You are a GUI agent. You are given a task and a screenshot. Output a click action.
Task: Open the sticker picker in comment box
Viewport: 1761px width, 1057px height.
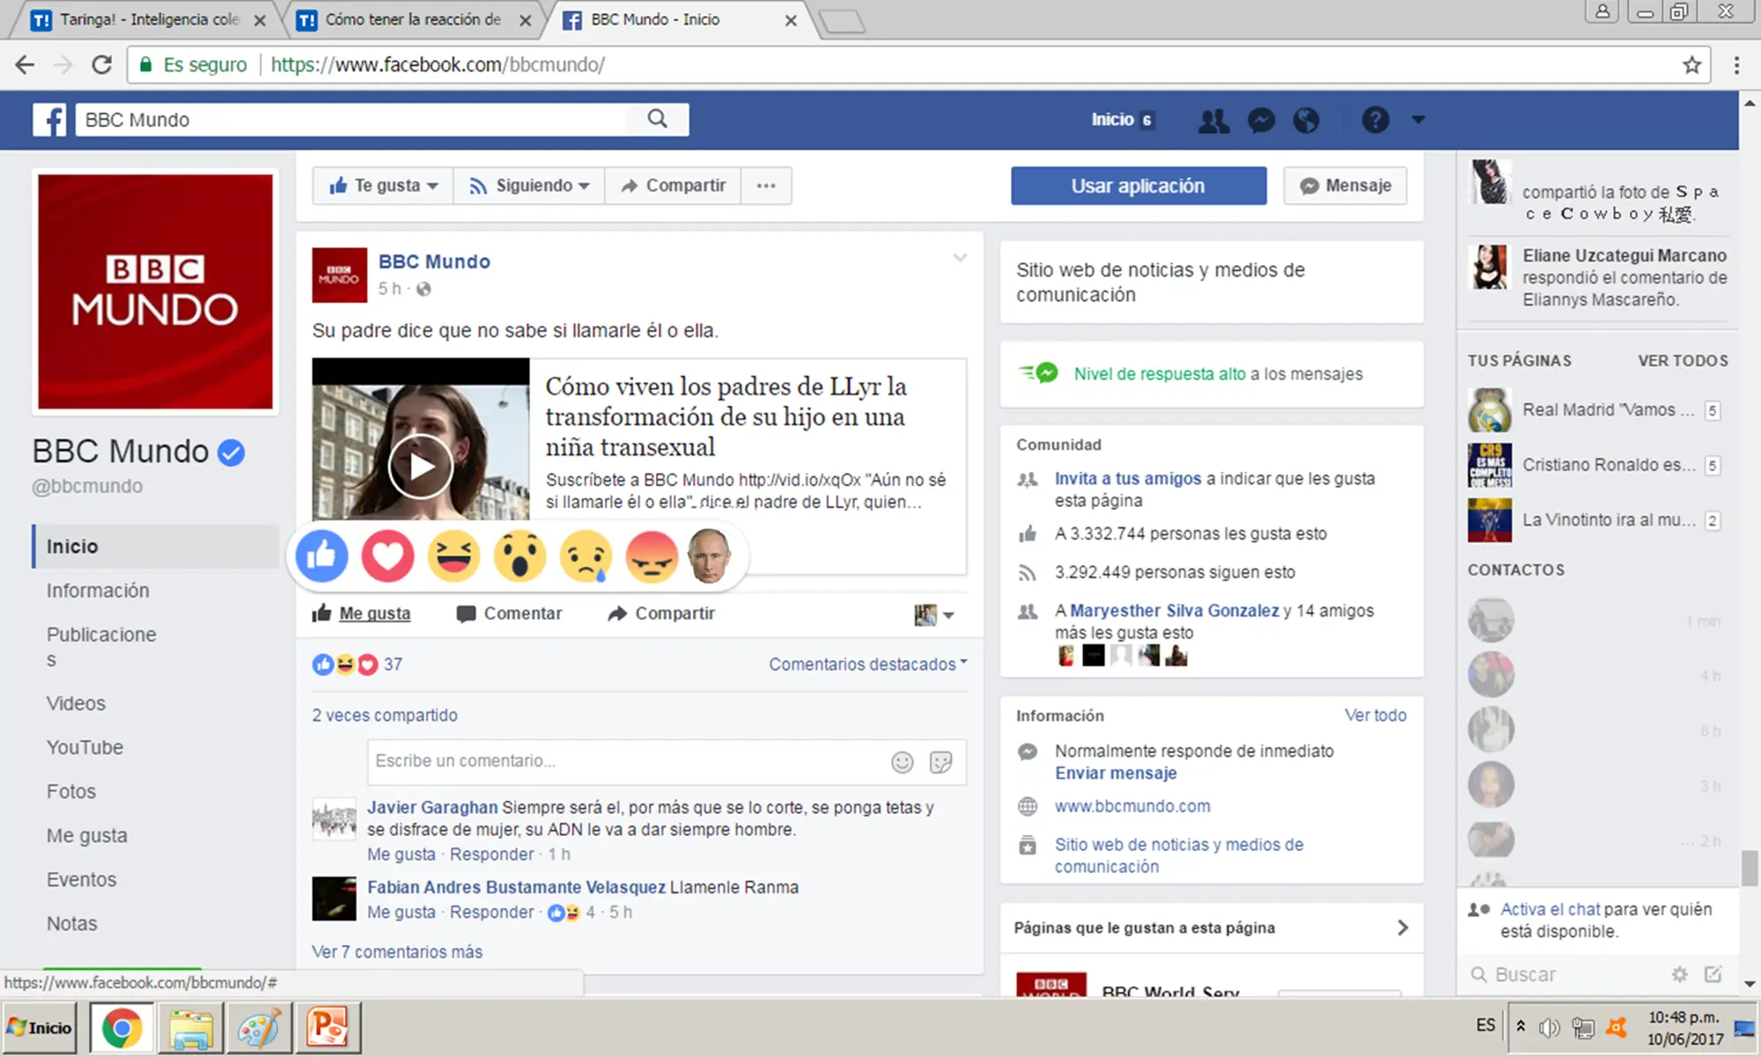pos(941,762)
